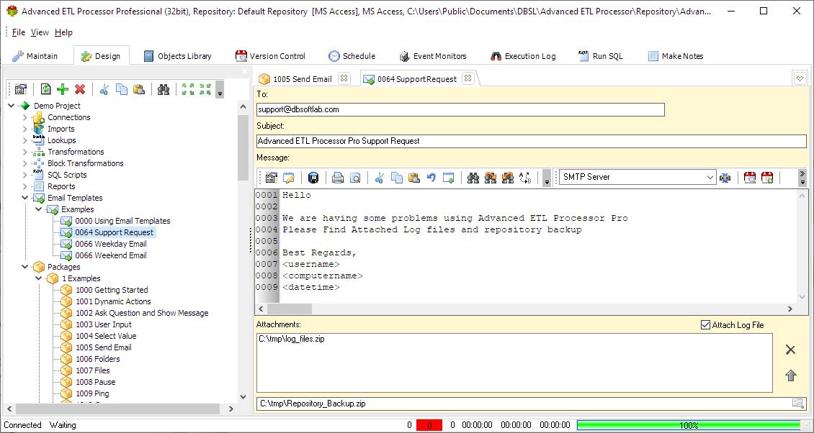The image size is (814, 433).
Task: Open the Help menu
Action: click(63, 32)
